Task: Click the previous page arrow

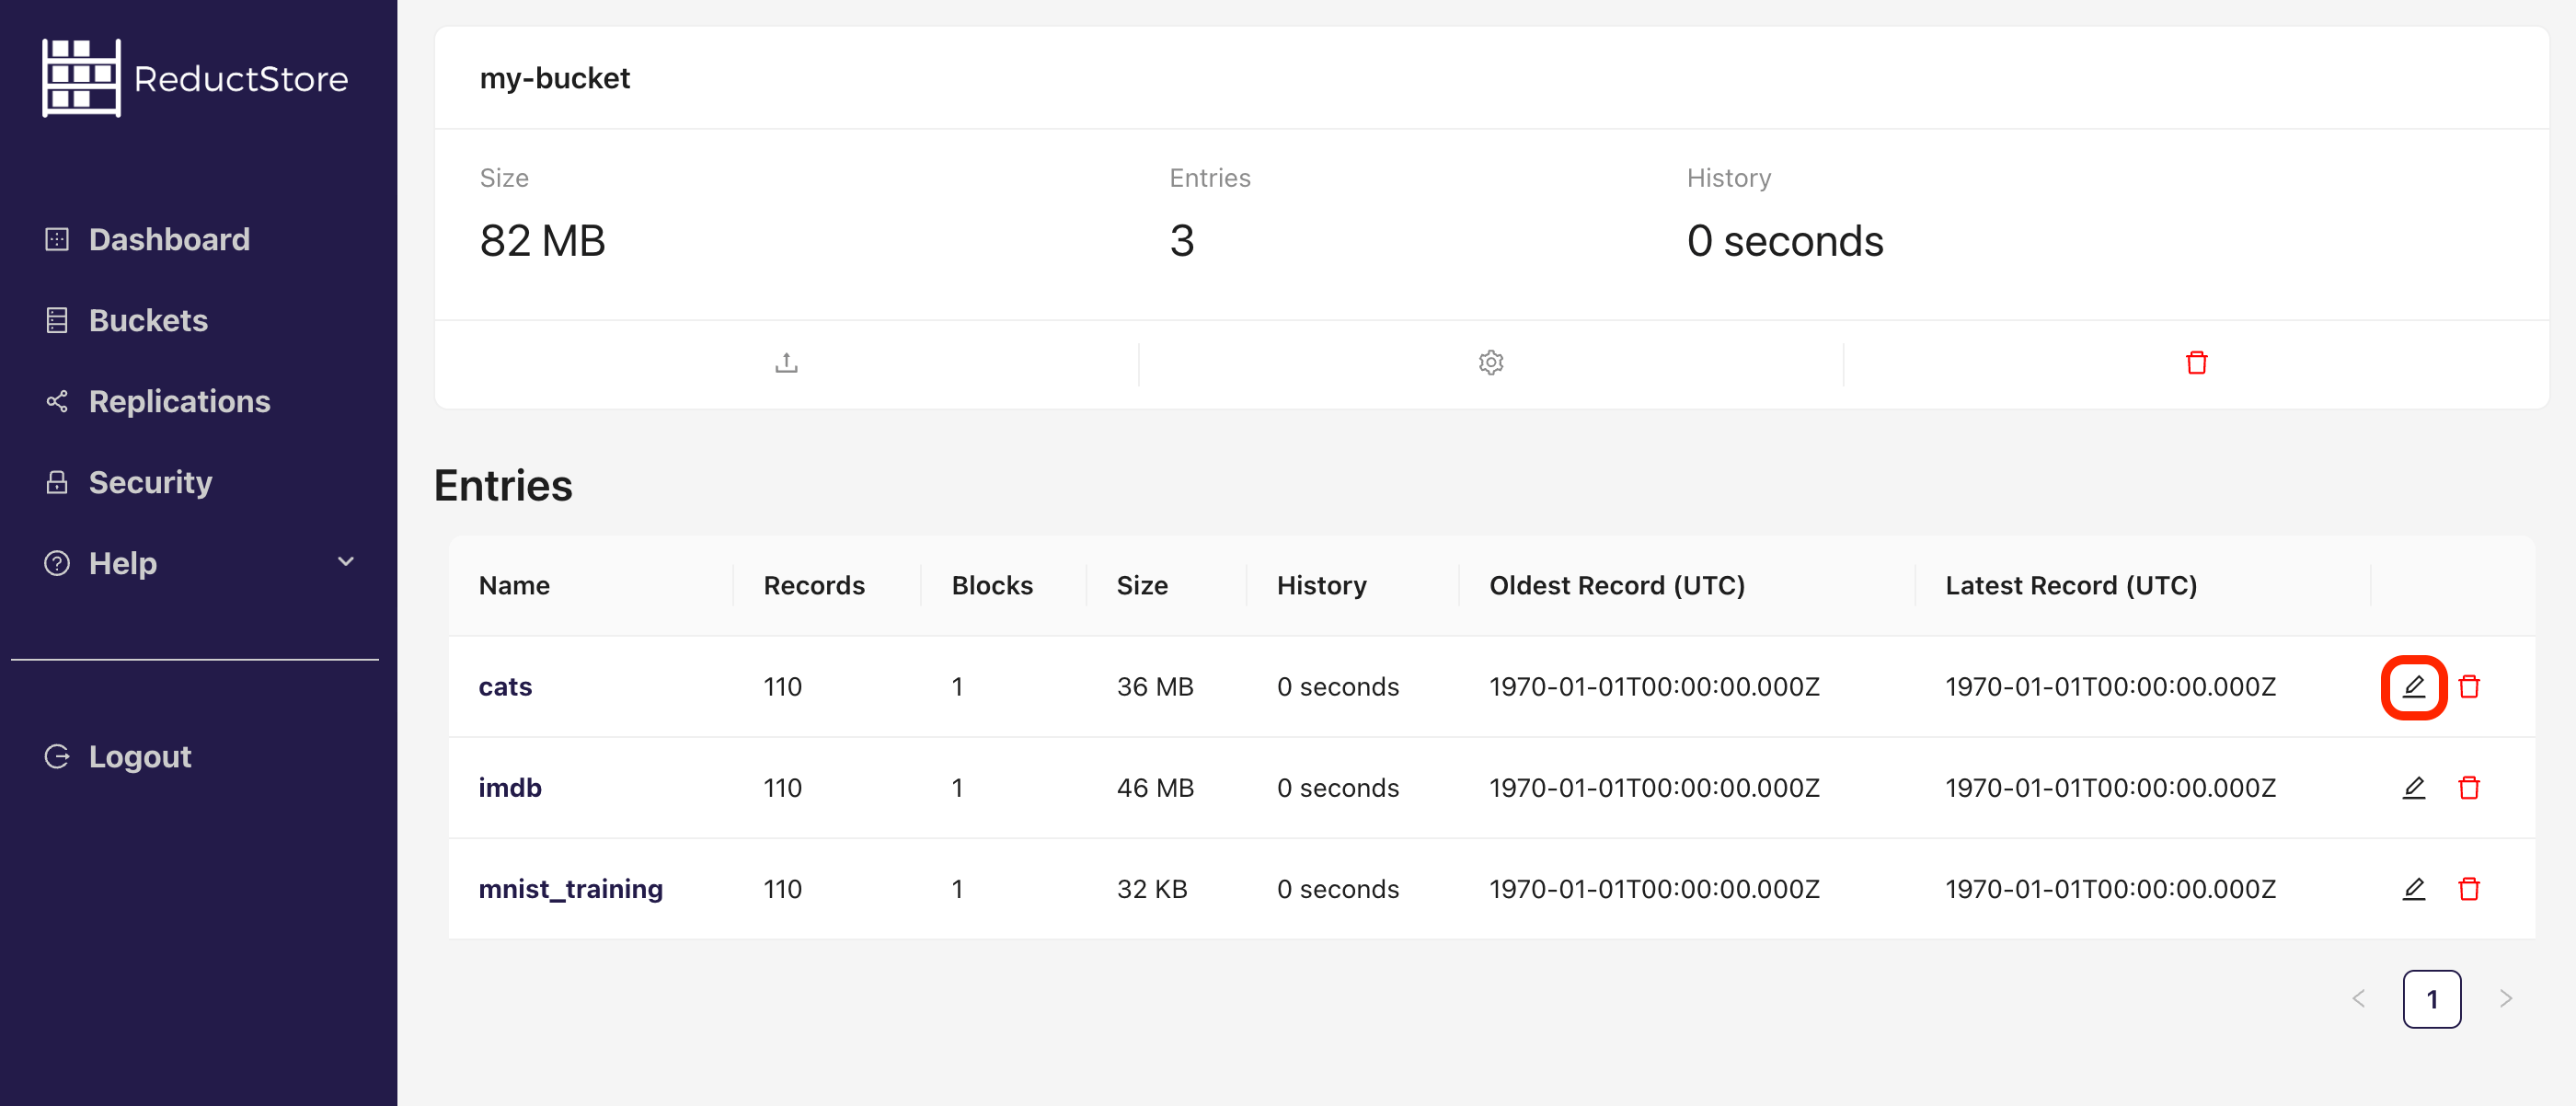Action: pos(2358,998)
